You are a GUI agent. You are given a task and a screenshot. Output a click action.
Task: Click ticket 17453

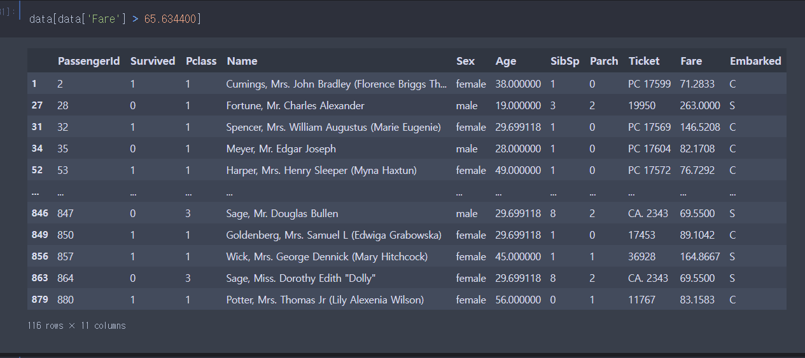coord(641,235)
